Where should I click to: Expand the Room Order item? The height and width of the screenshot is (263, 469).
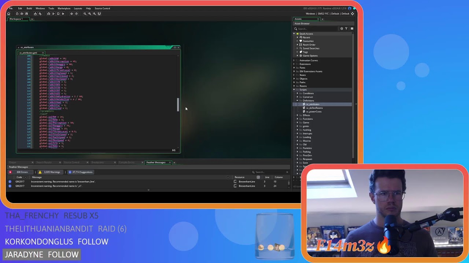(297, 45)
